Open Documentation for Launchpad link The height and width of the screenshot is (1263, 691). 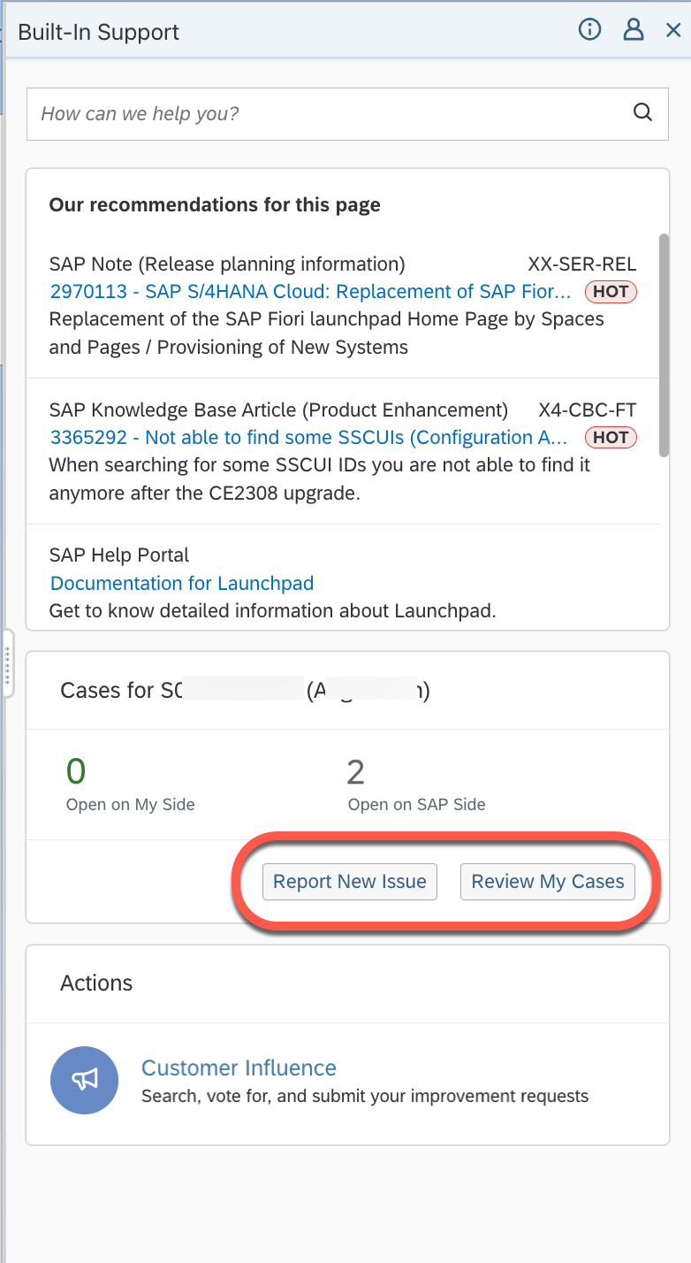click(x=182, y=583)
